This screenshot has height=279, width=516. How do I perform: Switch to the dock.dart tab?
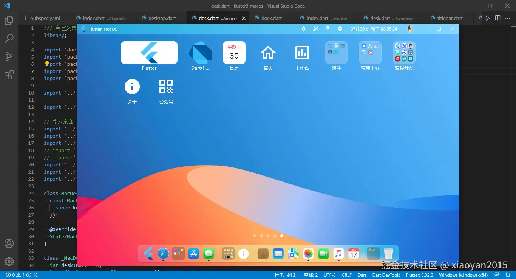click(271, 18)
